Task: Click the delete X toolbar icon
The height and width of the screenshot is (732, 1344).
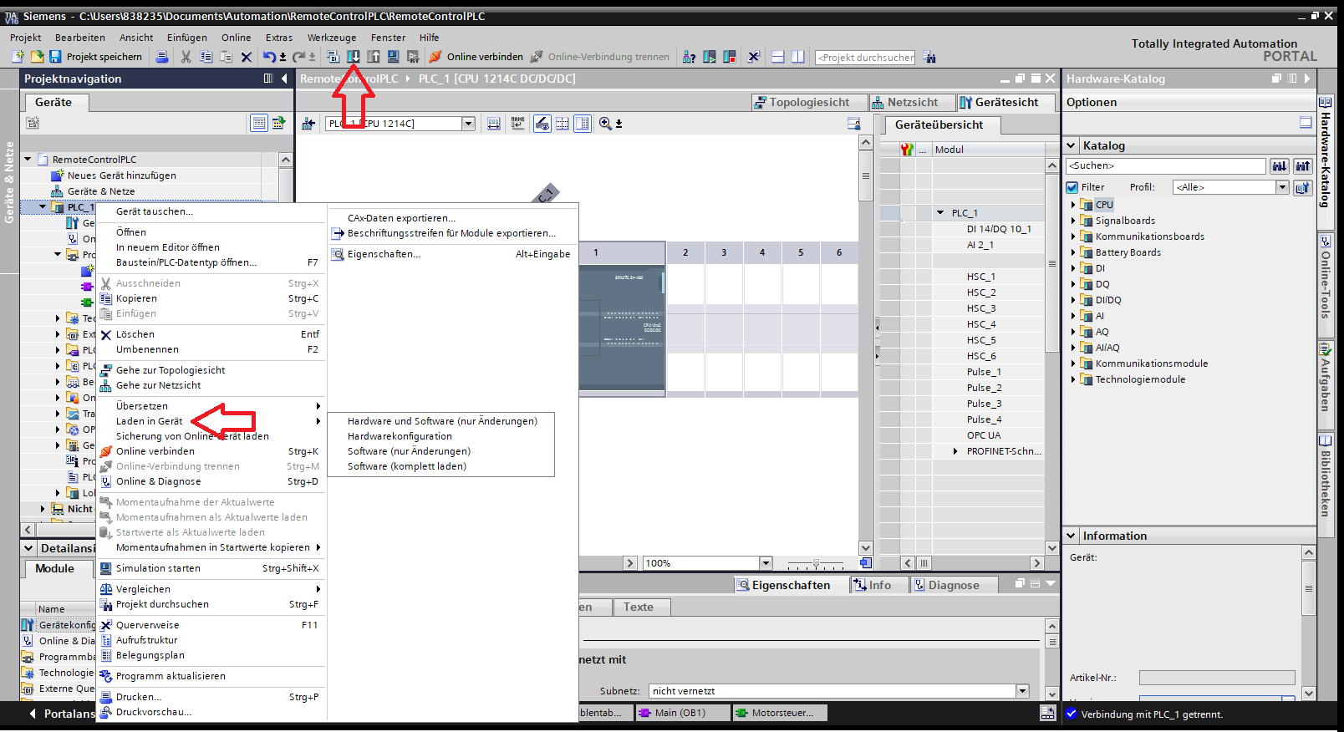Action: [x=246, y=57]
